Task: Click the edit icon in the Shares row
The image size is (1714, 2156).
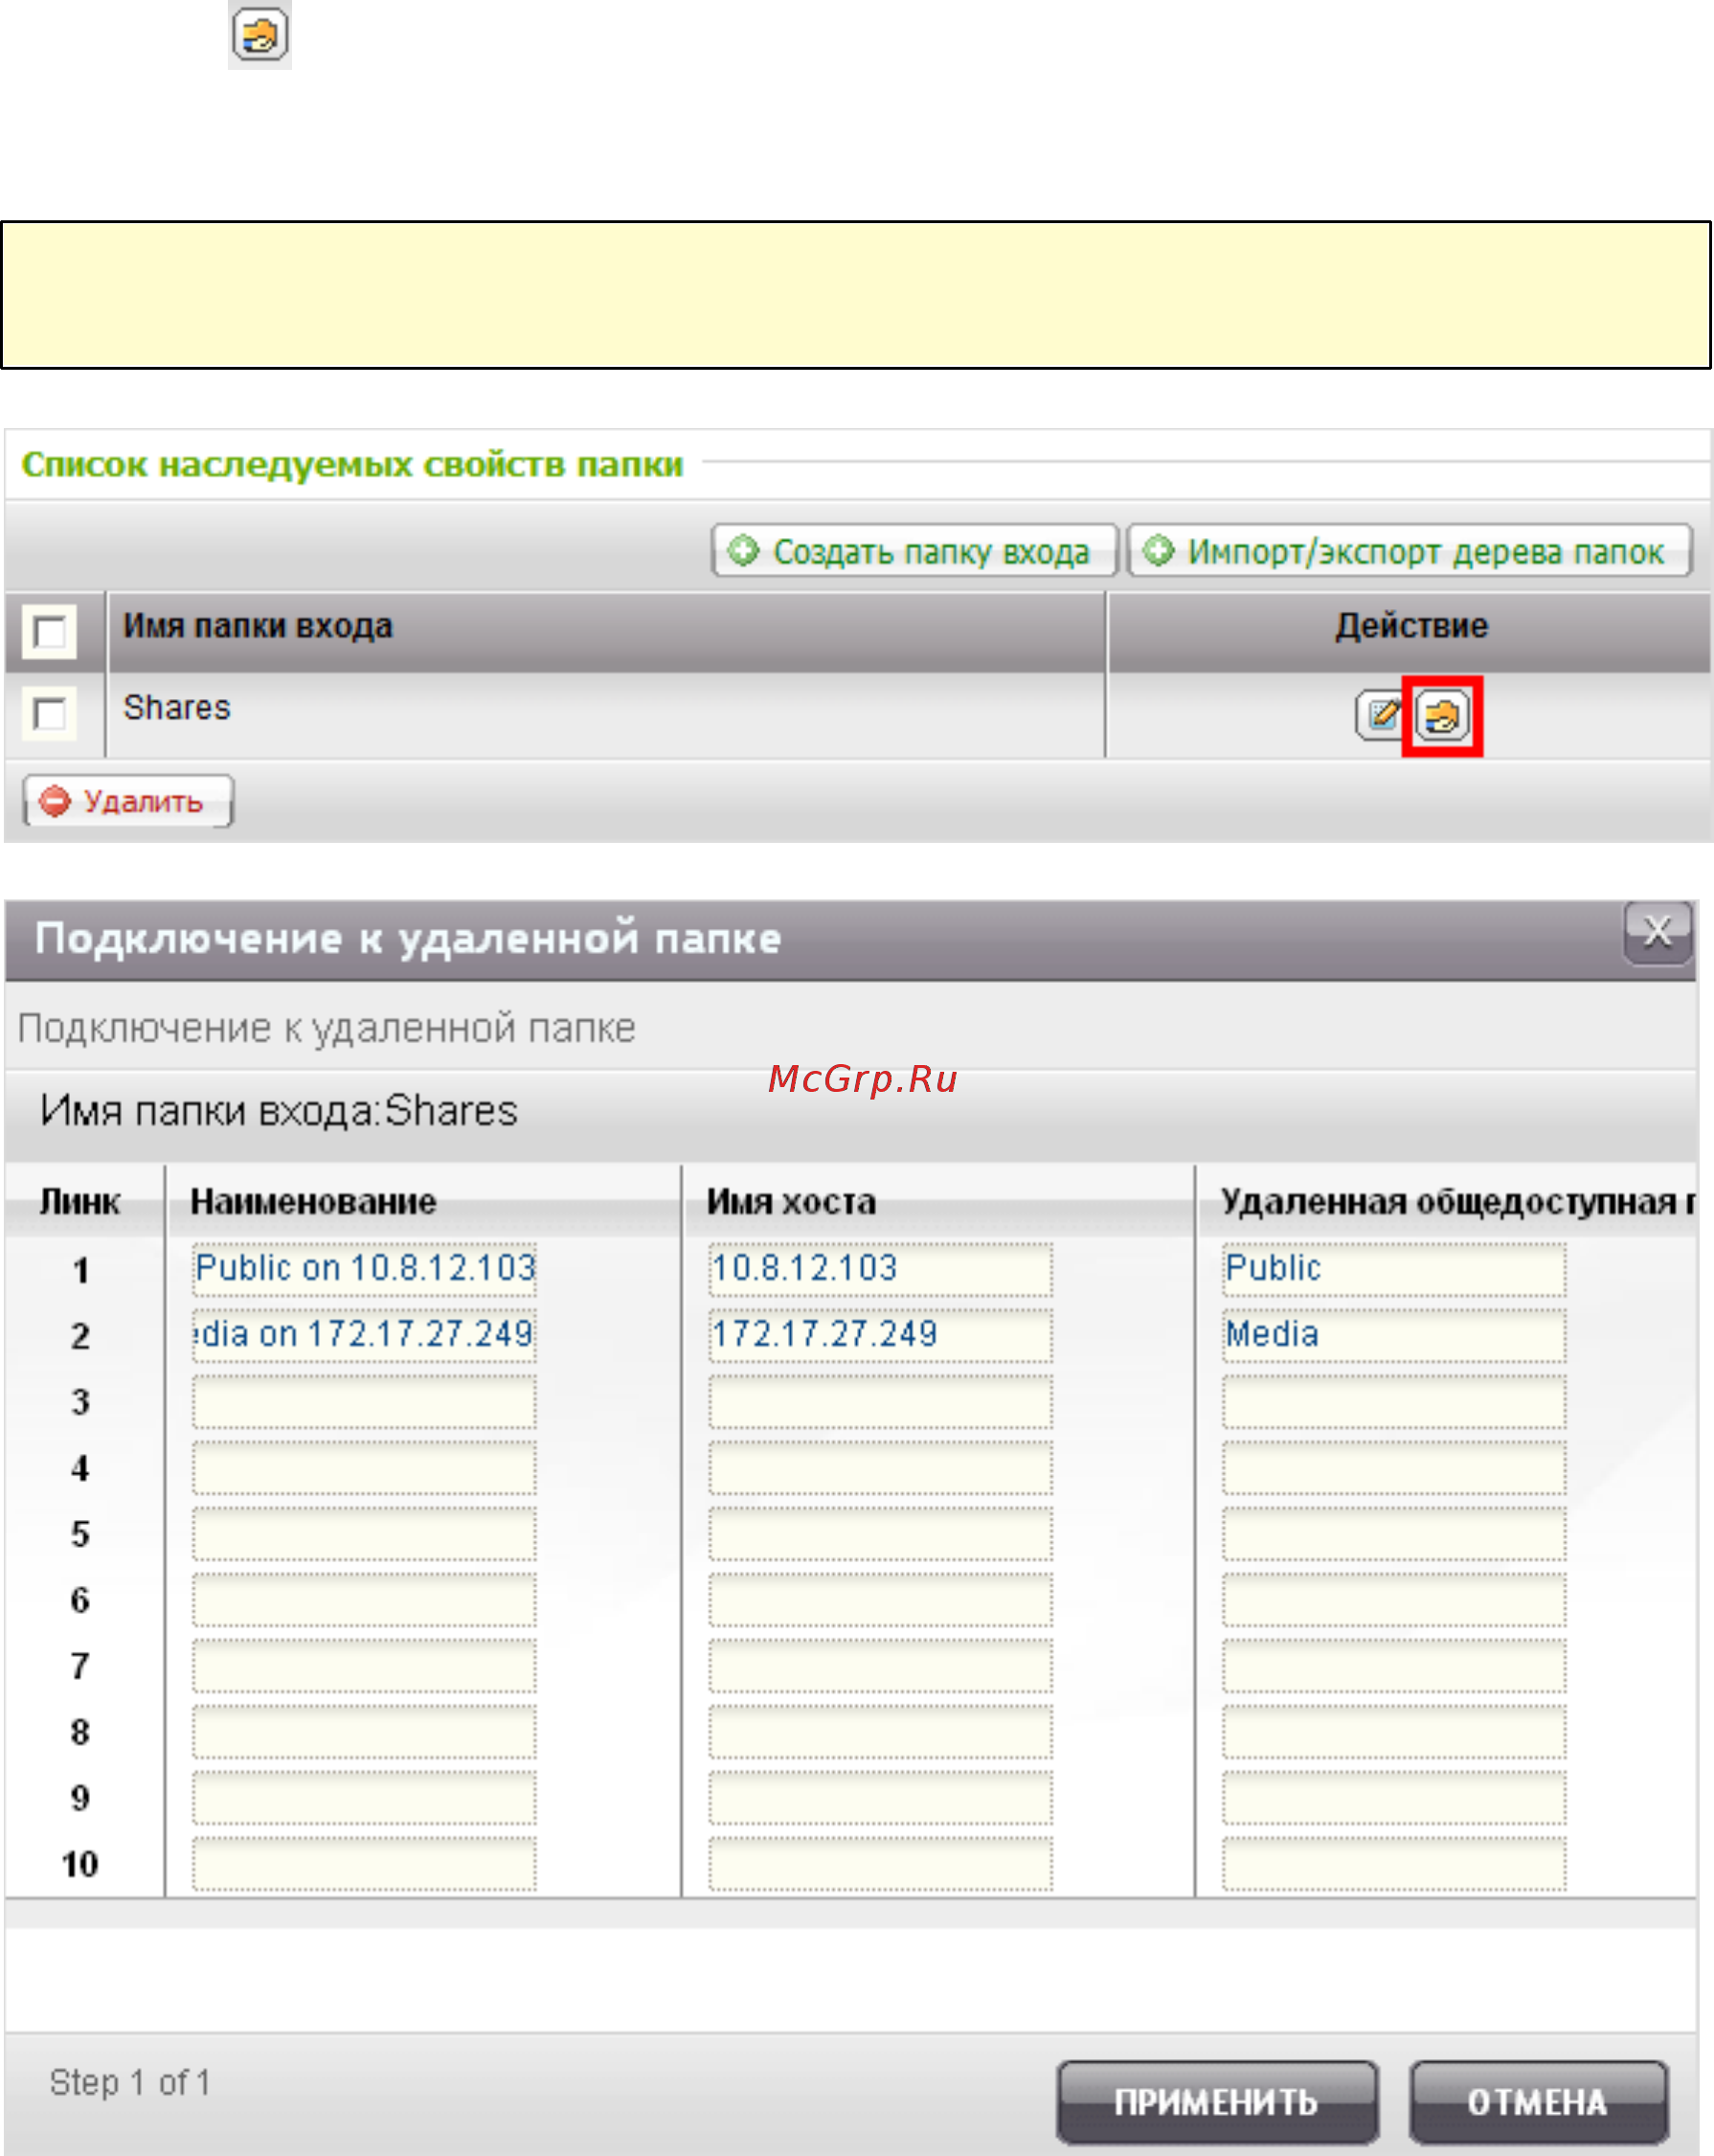Action: click(1381, 715)
